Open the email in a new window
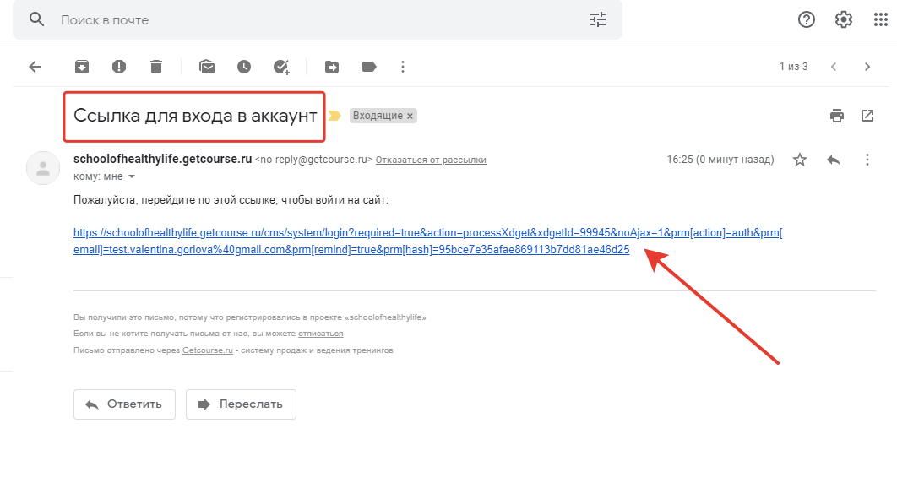 pos(867,116)
